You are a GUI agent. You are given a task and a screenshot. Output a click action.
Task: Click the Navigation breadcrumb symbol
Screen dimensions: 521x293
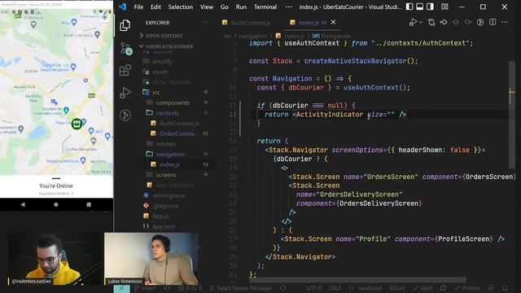331,36
